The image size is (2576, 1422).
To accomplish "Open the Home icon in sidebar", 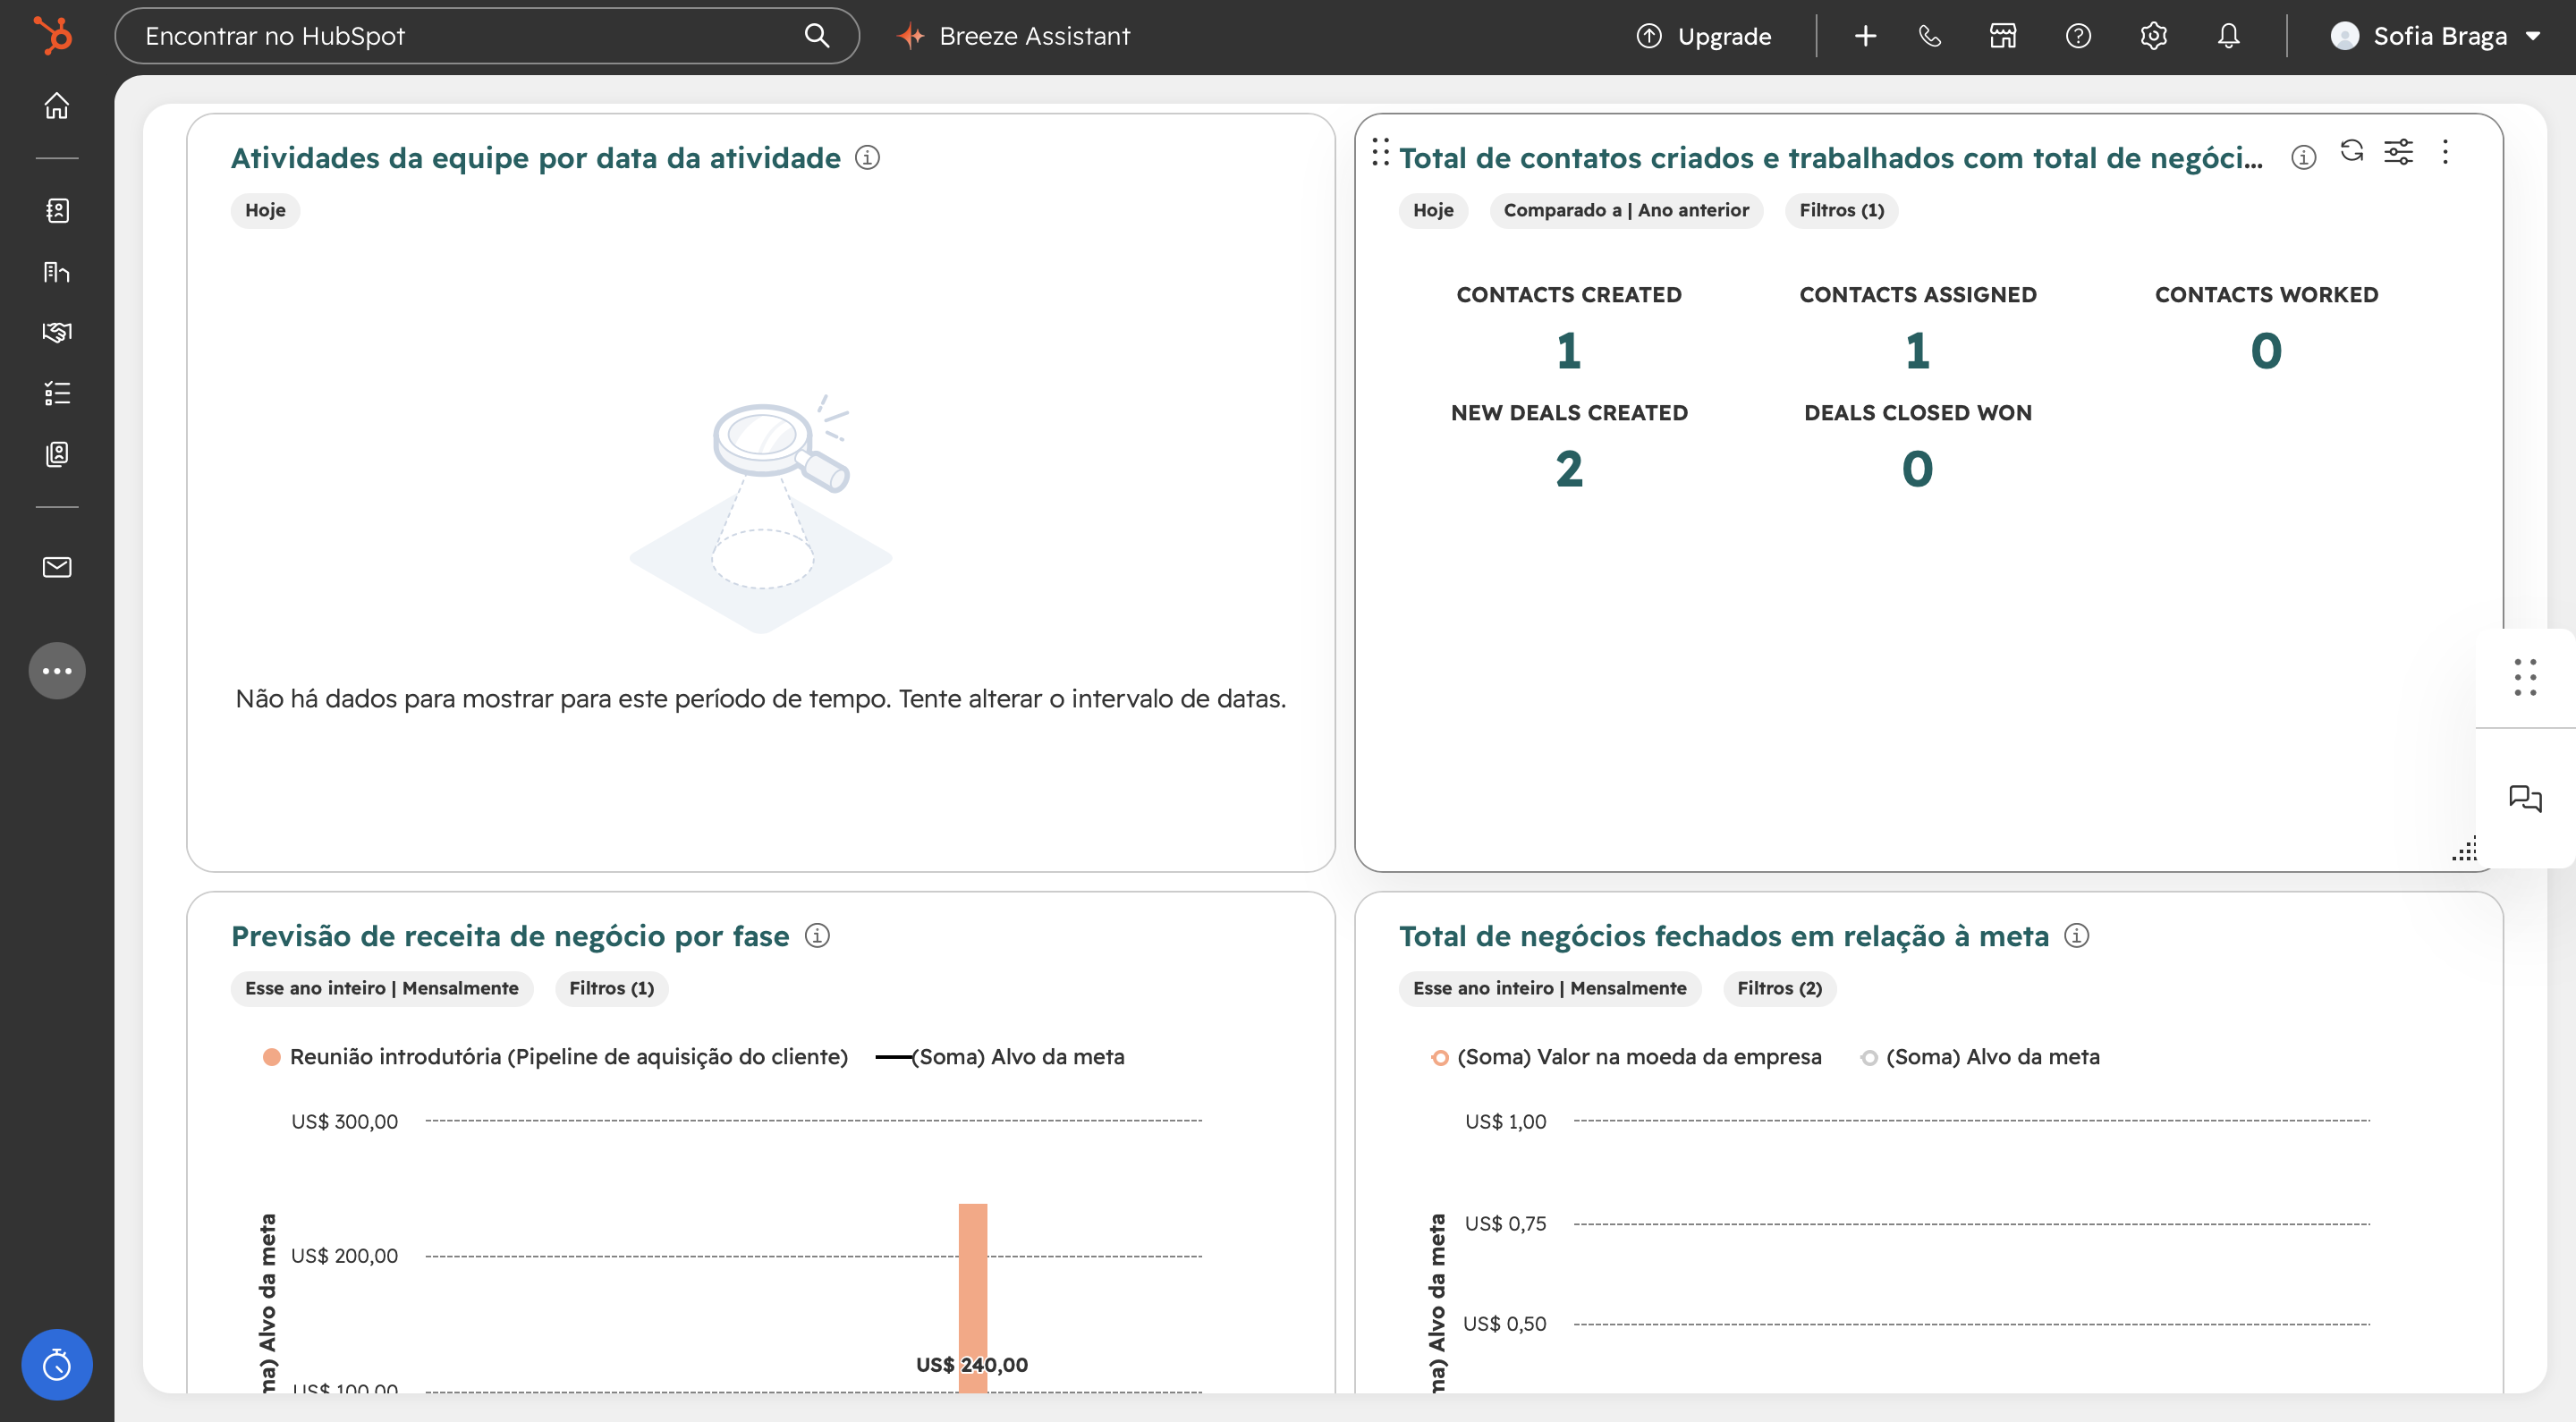I will click(x=57, y=105).
